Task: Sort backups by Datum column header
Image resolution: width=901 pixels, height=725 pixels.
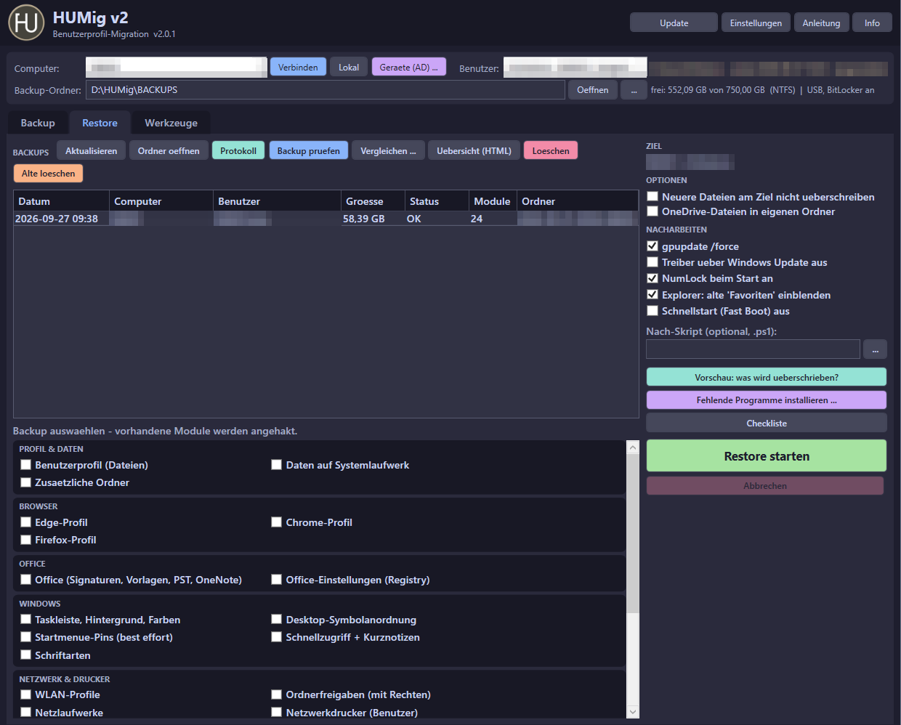Action: click(x=61, y=201)
